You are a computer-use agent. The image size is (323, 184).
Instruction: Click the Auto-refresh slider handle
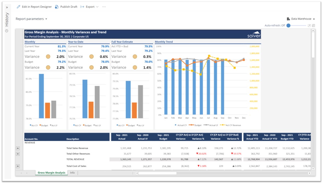pyautogui.click(x=288, y=26)
